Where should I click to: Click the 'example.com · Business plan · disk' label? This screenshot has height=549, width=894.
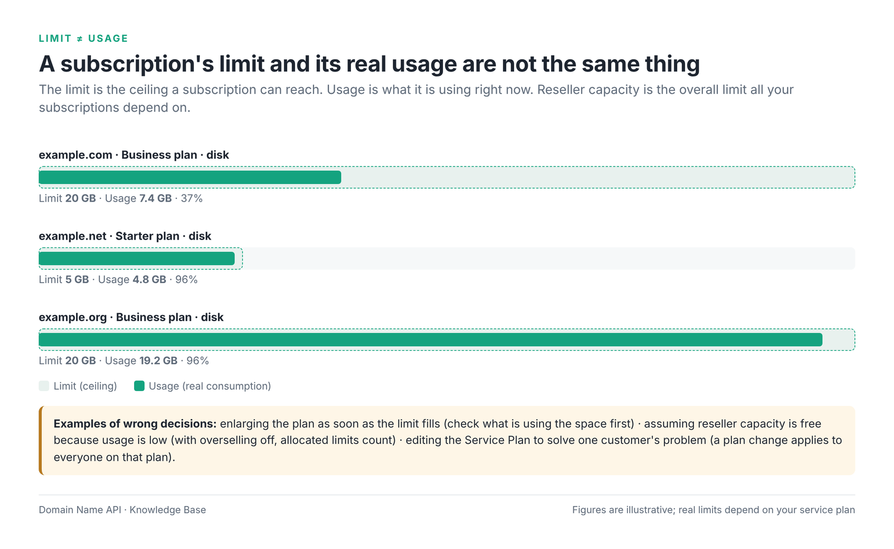pyautogui.click(x=134, y=155)
